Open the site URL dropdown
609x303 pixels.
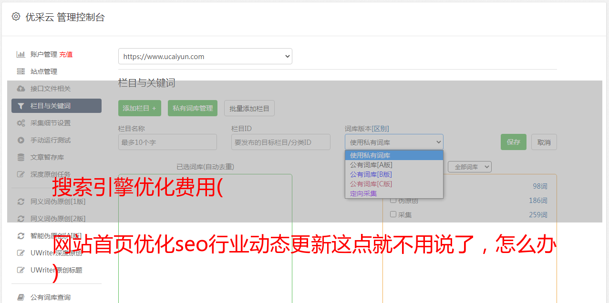[x=205, y=56]
